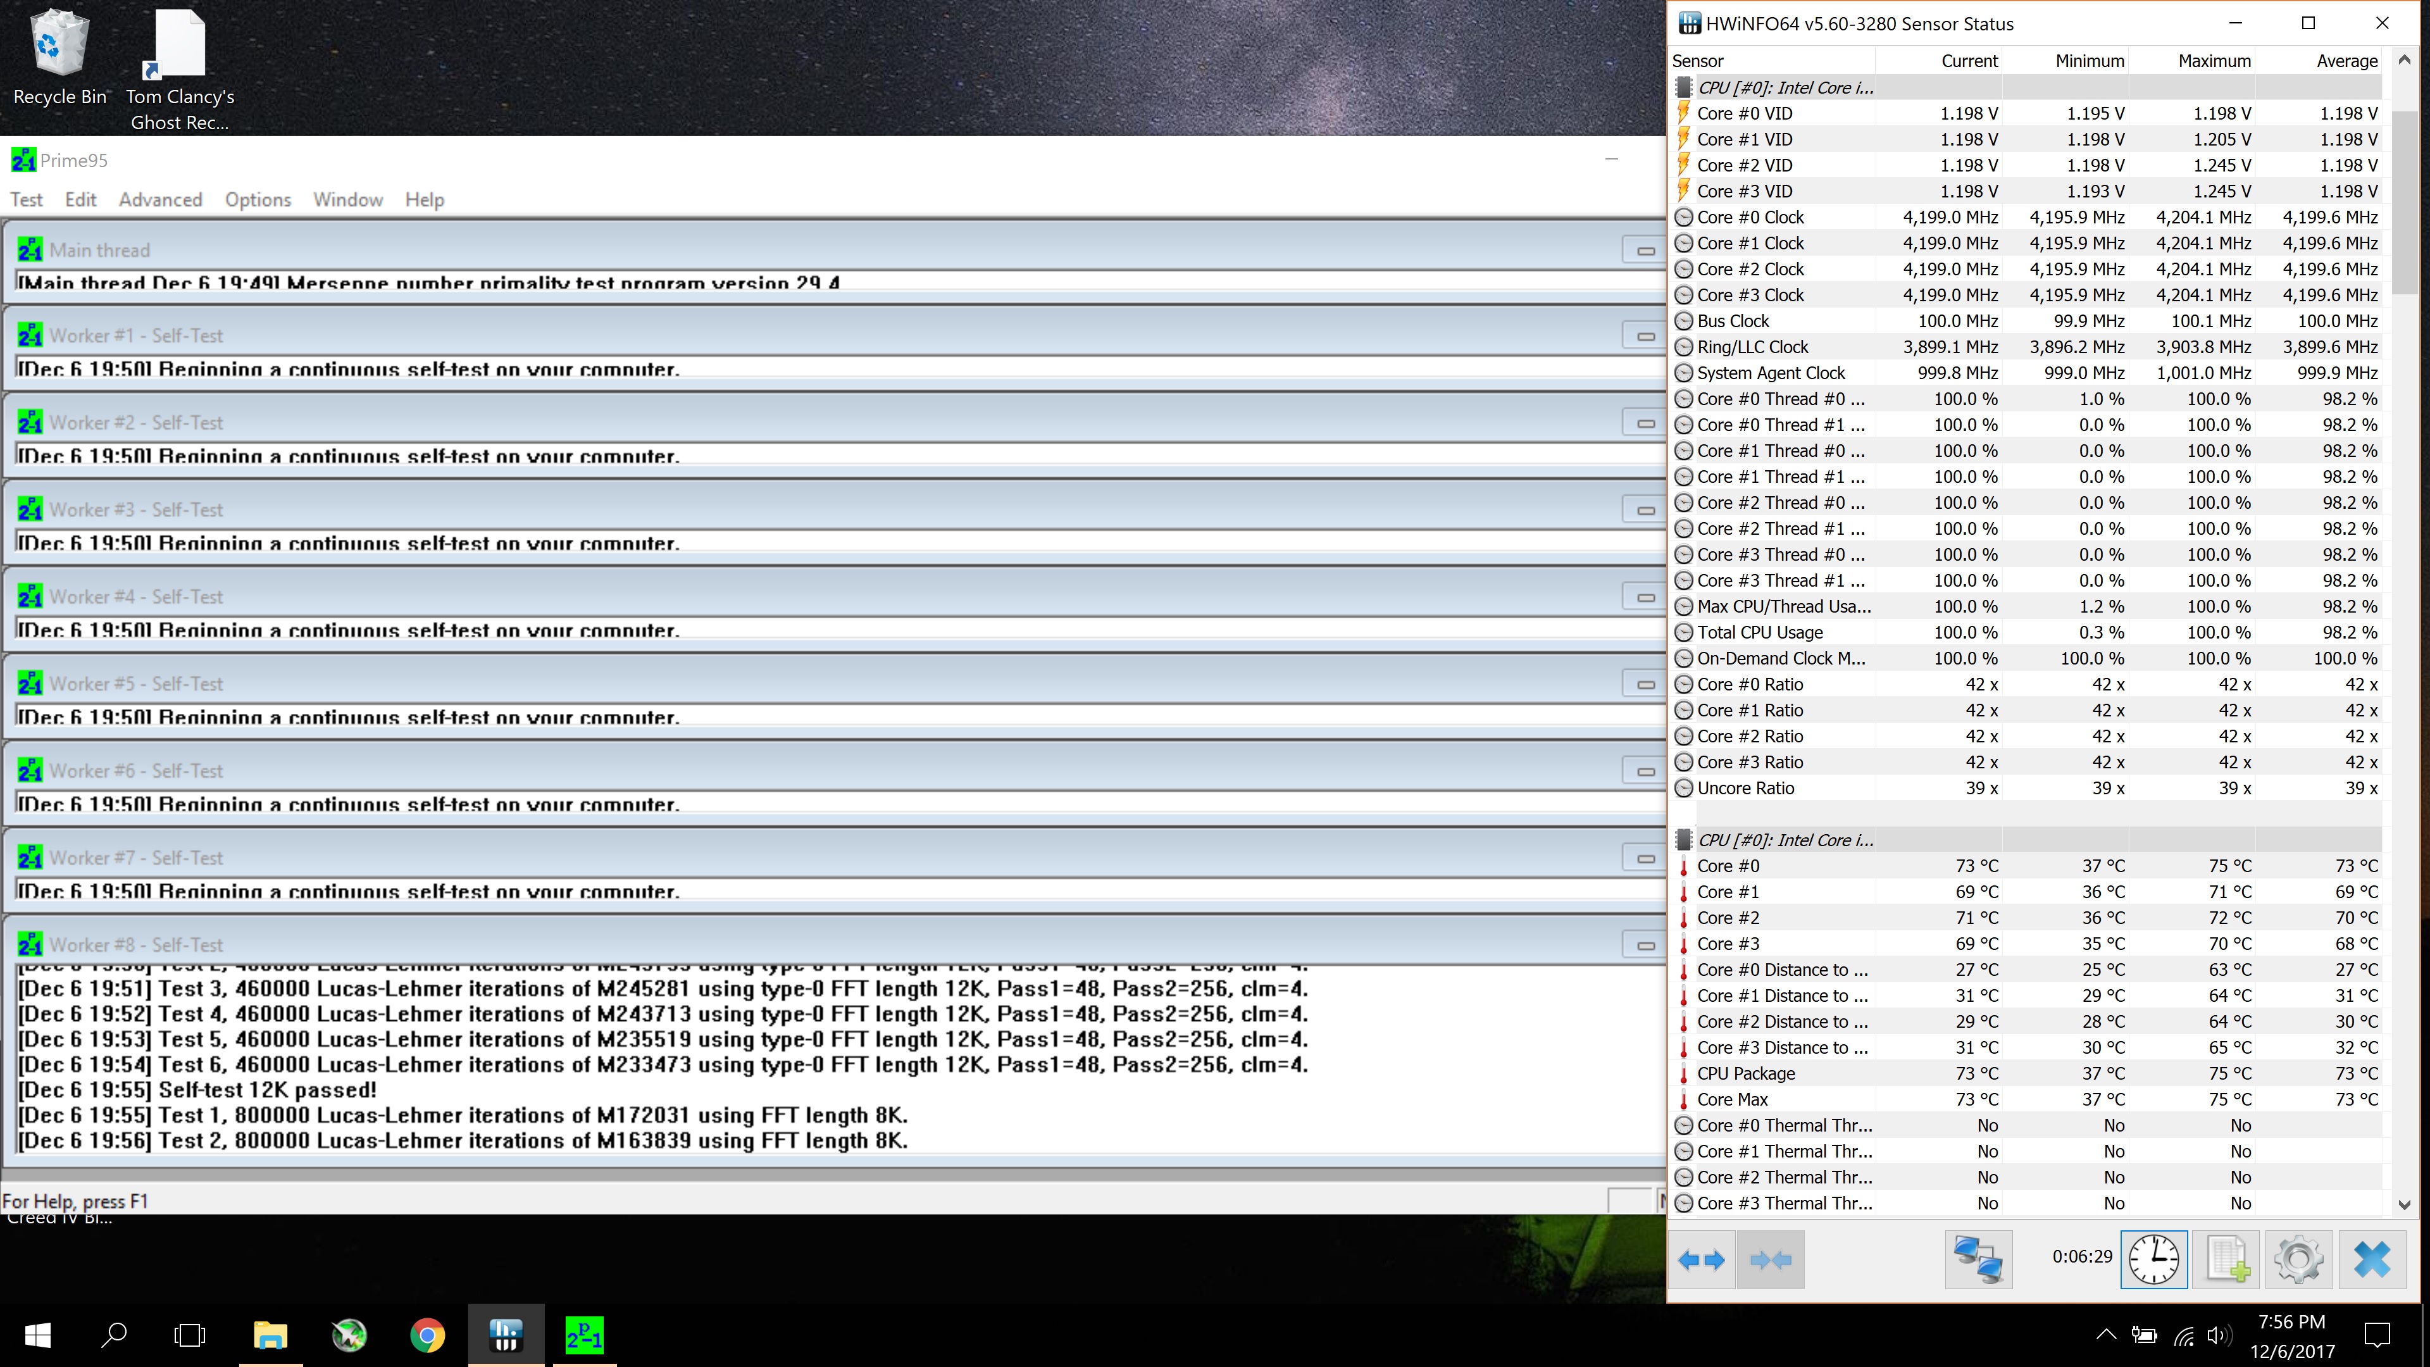This screenshot has height=1367, width=2430.
Task: Select the Core Max temperature row
Action: pos(2026,1099)
